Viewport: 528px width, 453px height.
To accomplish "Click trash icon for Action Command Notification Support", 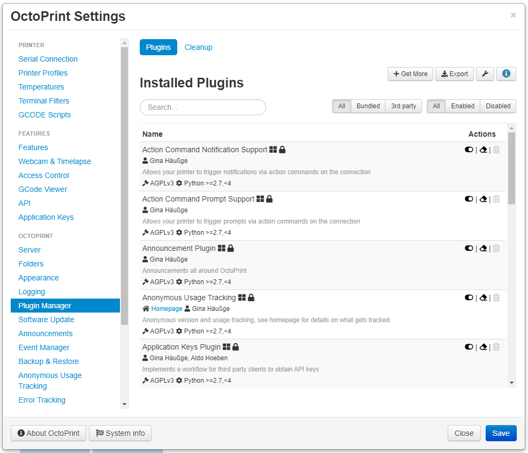I will (496, 150).
